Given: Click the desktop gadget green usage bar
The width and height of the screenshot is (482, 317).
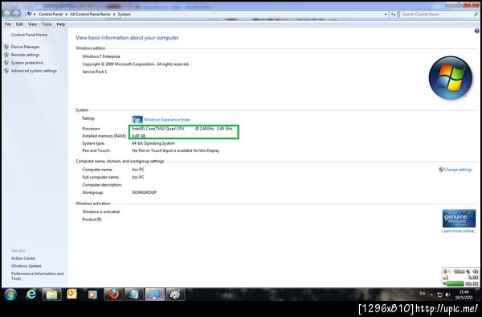Looking at the screenshot, I should pos(455,283).
